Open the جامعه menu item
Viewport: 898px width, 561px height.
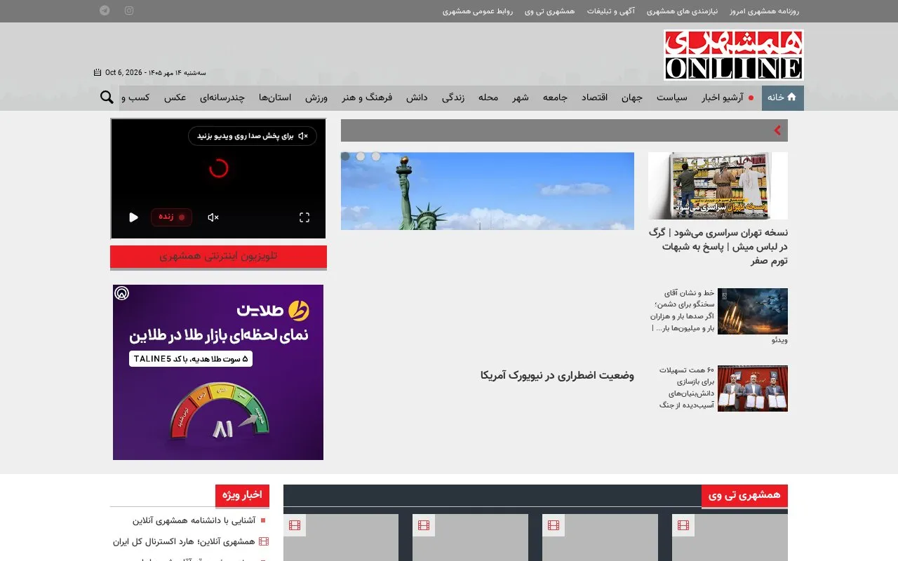pyautogui.click(x=555, y=98)
